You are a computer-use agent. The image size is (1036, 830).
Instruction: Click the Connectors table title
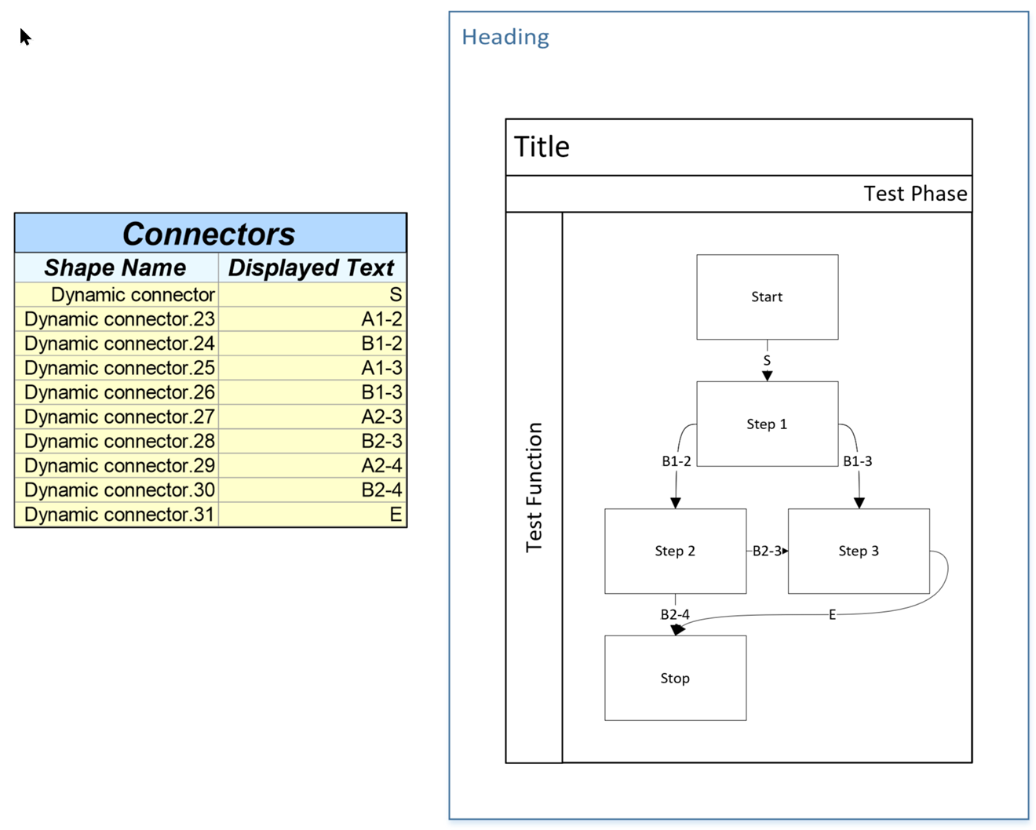click(x=209, y=233)
